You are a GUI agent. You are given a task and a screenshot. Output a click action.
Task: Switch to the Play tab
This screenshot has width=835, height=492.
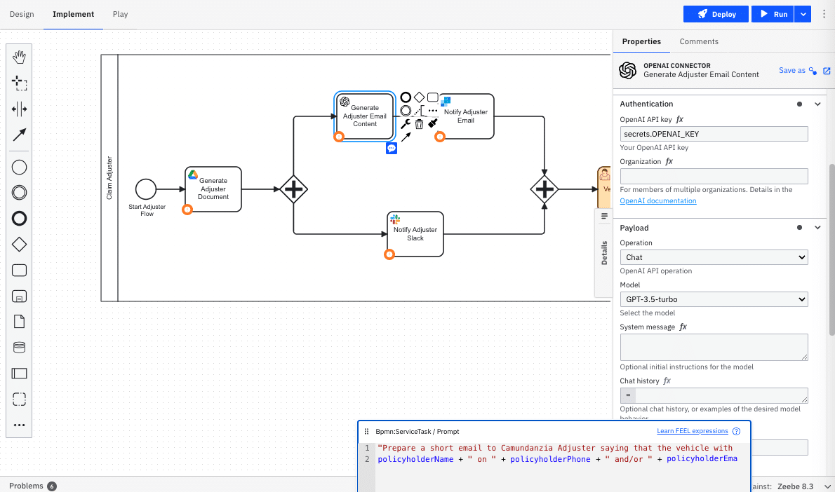[x=121, y=14]
